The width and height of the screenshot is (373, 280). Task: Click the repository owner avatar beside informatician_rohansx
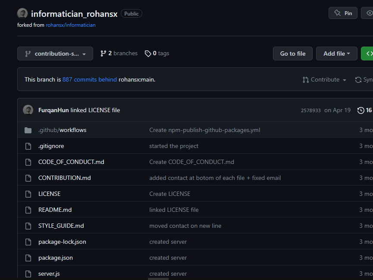tap(22, 13)
